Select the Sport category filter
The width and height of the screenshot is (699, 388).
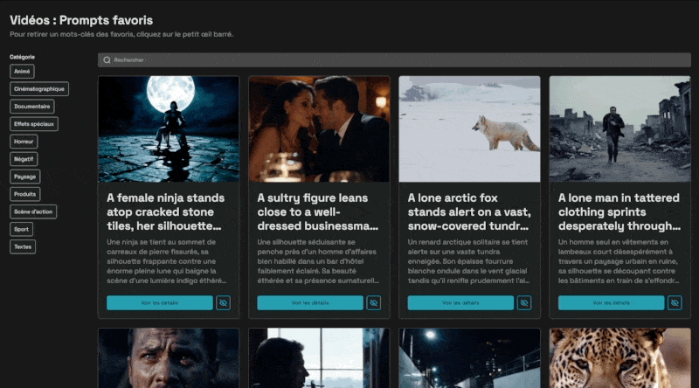pyautogui.click(x=22, y=229)
